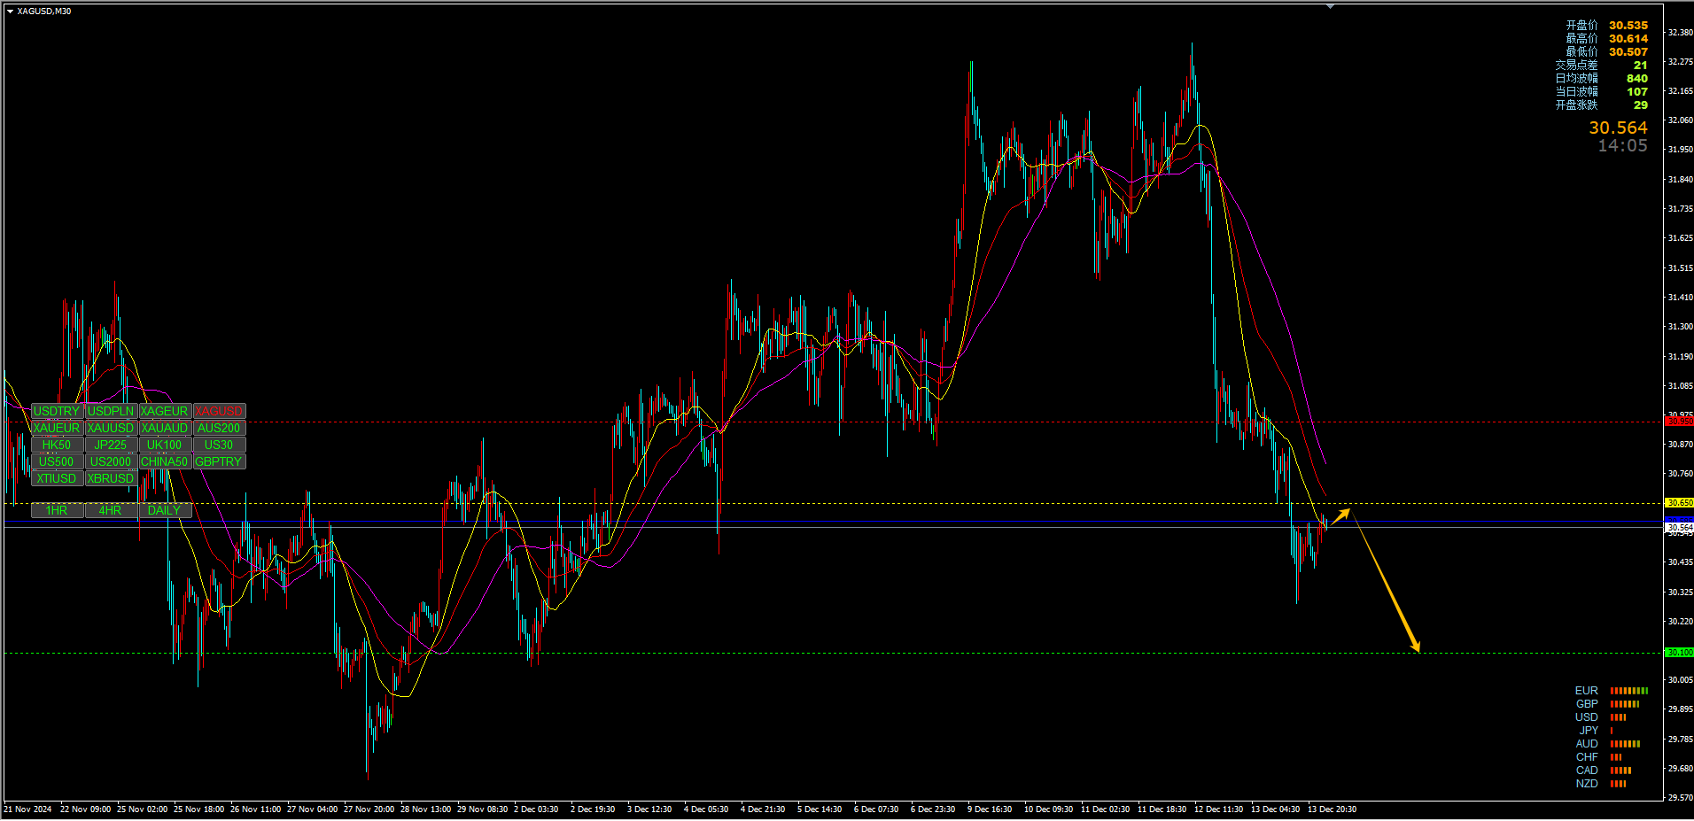The height and width of the screenshot is (821, 1694).
Task: Click the AUD strength meter bar
Action: click(x=1626, y=744)
